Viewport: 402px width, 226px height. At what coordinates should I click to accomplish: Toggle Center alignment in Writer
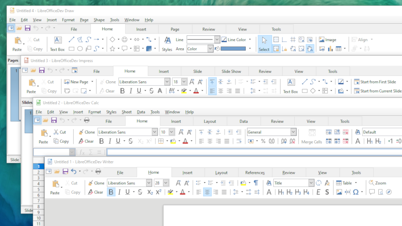207,192
